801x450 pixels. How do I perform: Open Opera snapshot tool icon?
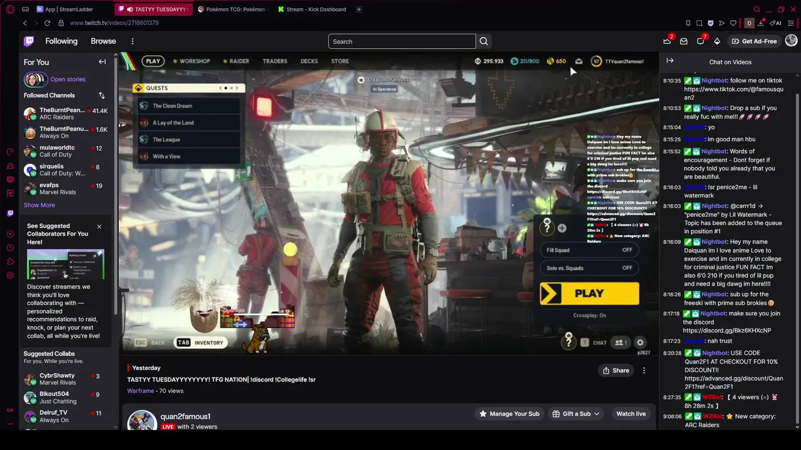coord(699,23)
